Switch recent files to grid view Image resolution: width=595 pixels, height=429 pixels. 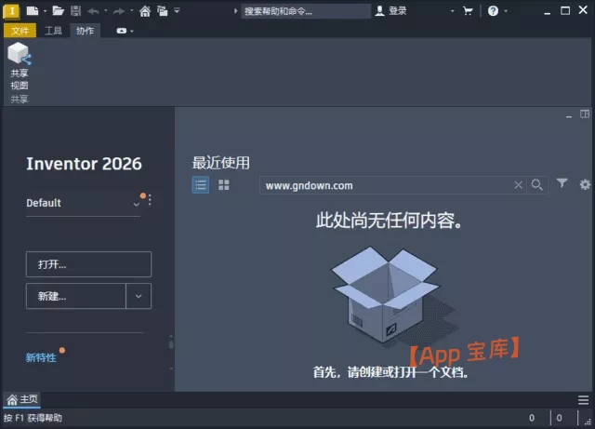coord(223,185)
